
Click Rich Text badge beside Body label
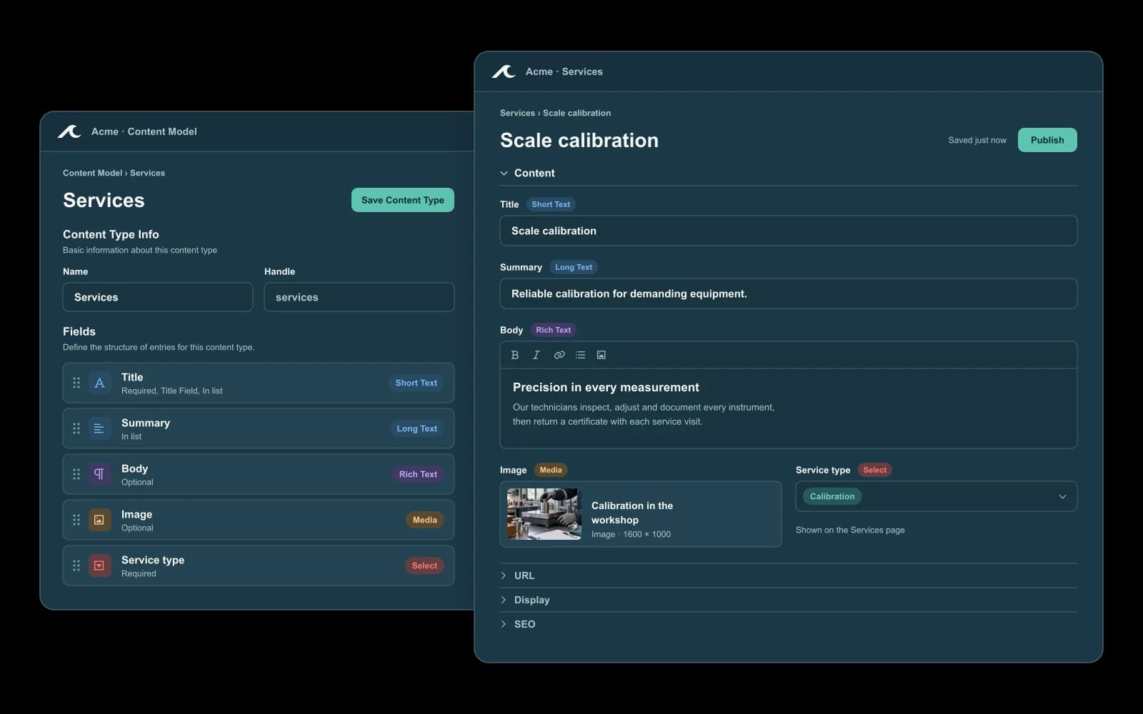click(554, 330)
